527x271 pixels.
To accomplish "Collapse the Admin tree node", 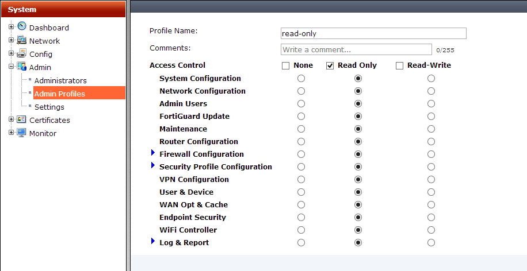I will [x=11, y=67].
